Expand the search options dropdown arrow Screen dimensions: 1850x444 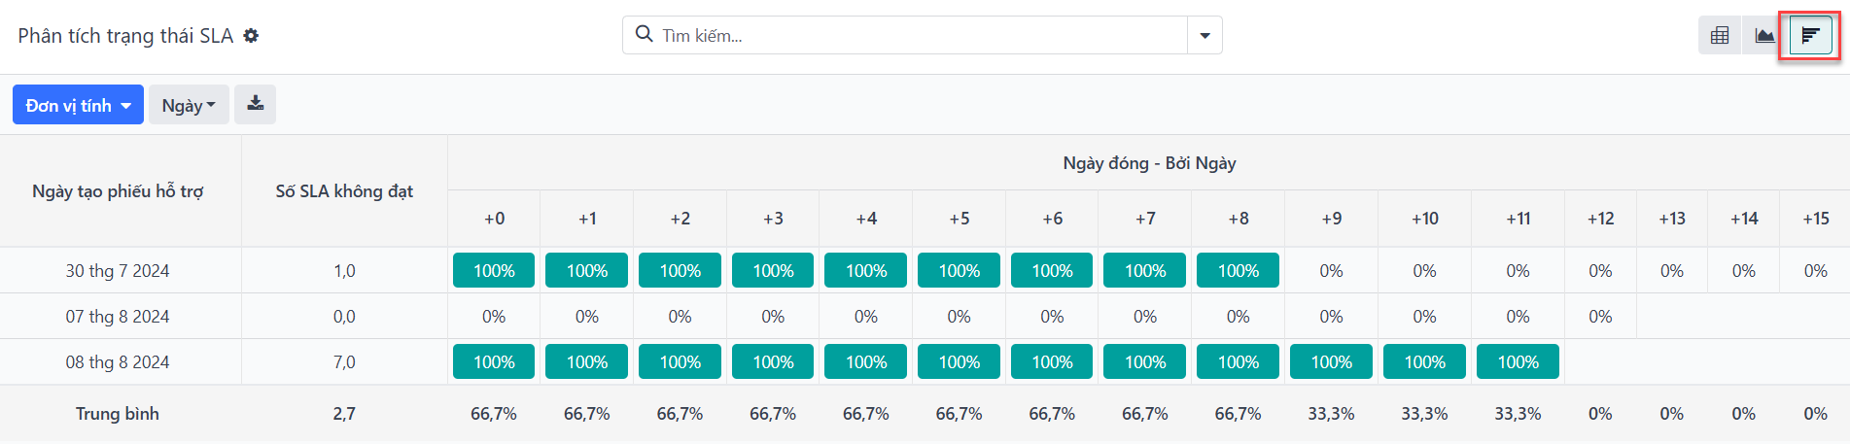tap(1204, 36)
